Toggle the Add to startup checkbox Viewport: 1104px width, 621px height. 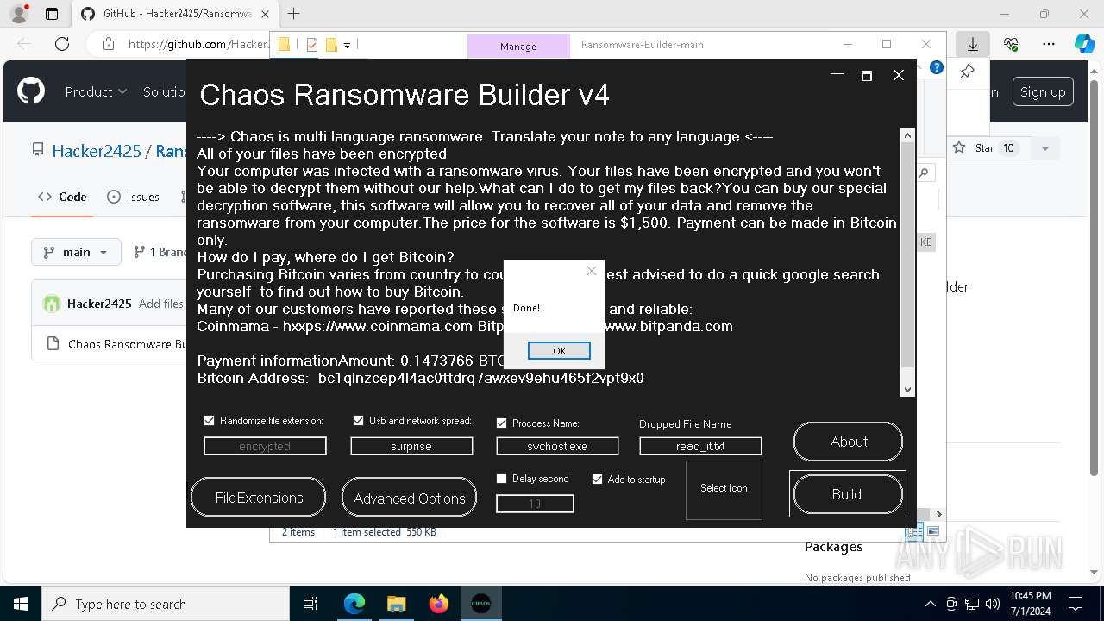(x=597, y=480)
